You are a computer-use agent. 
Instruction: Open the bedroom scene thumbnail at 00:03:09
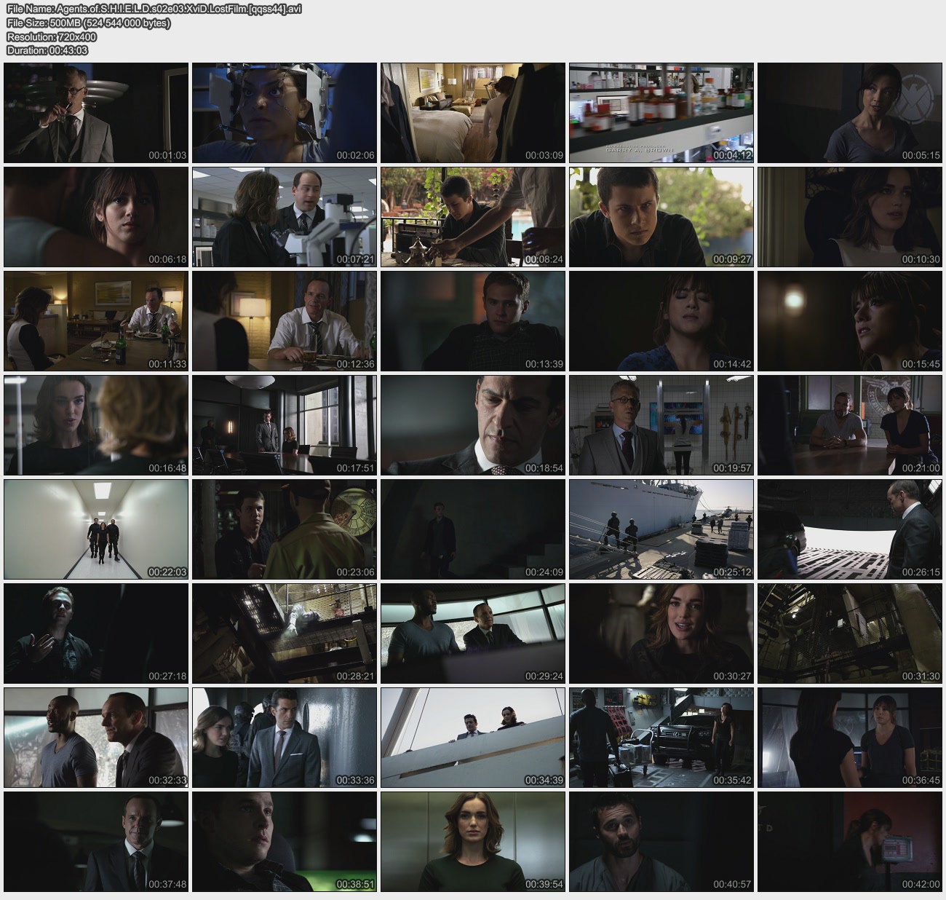coord(473,113)
